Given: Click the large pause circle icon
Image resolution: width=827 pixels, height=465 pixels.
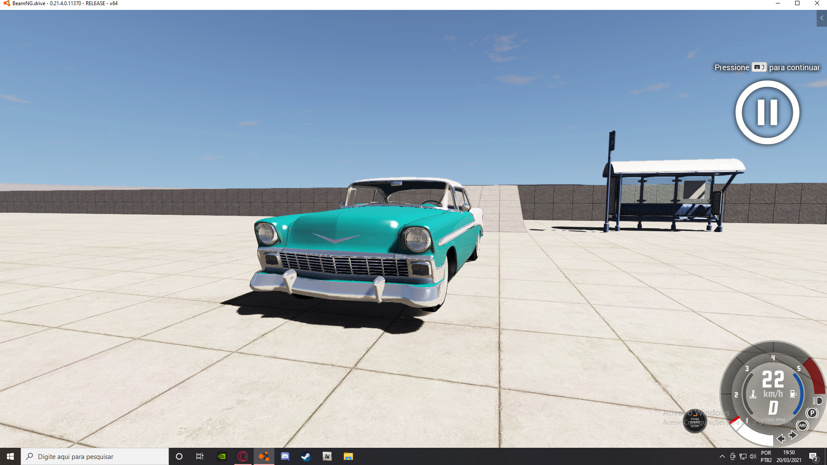Looking at the screenshot, I should [x=767, y=112].
